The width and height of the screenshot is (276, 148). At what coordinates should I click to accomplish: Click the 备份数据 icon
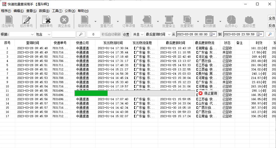tap(209, 19)
